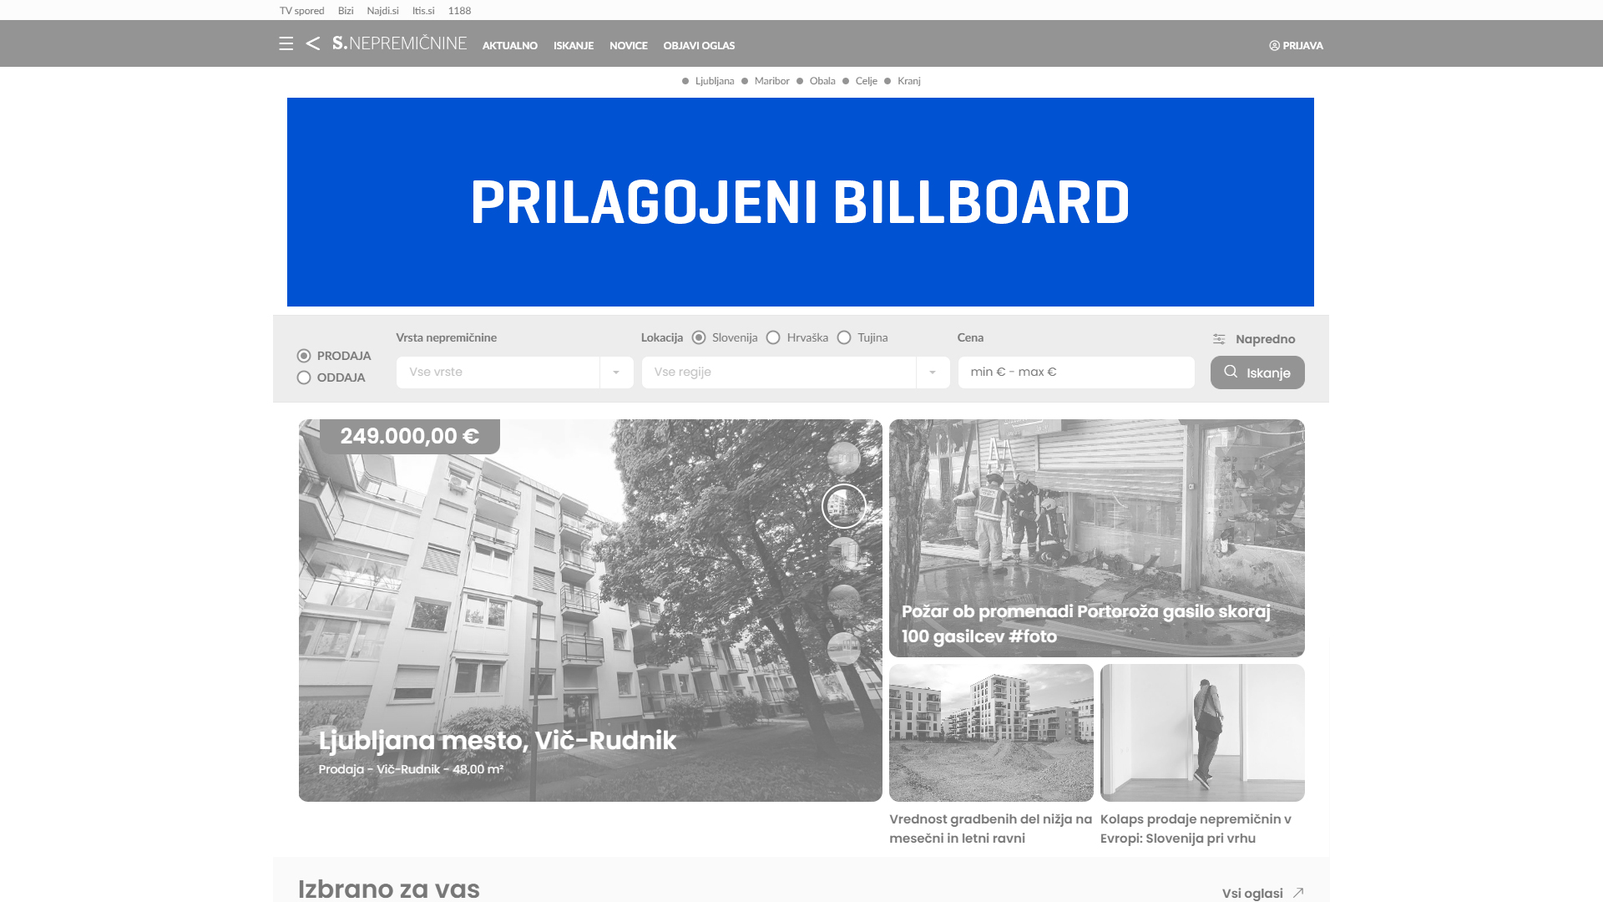Image resolution: width=1603 pixels, height=902 pixels.
Task: Open the man at door article image
Action: click(x=1202, y=733)
